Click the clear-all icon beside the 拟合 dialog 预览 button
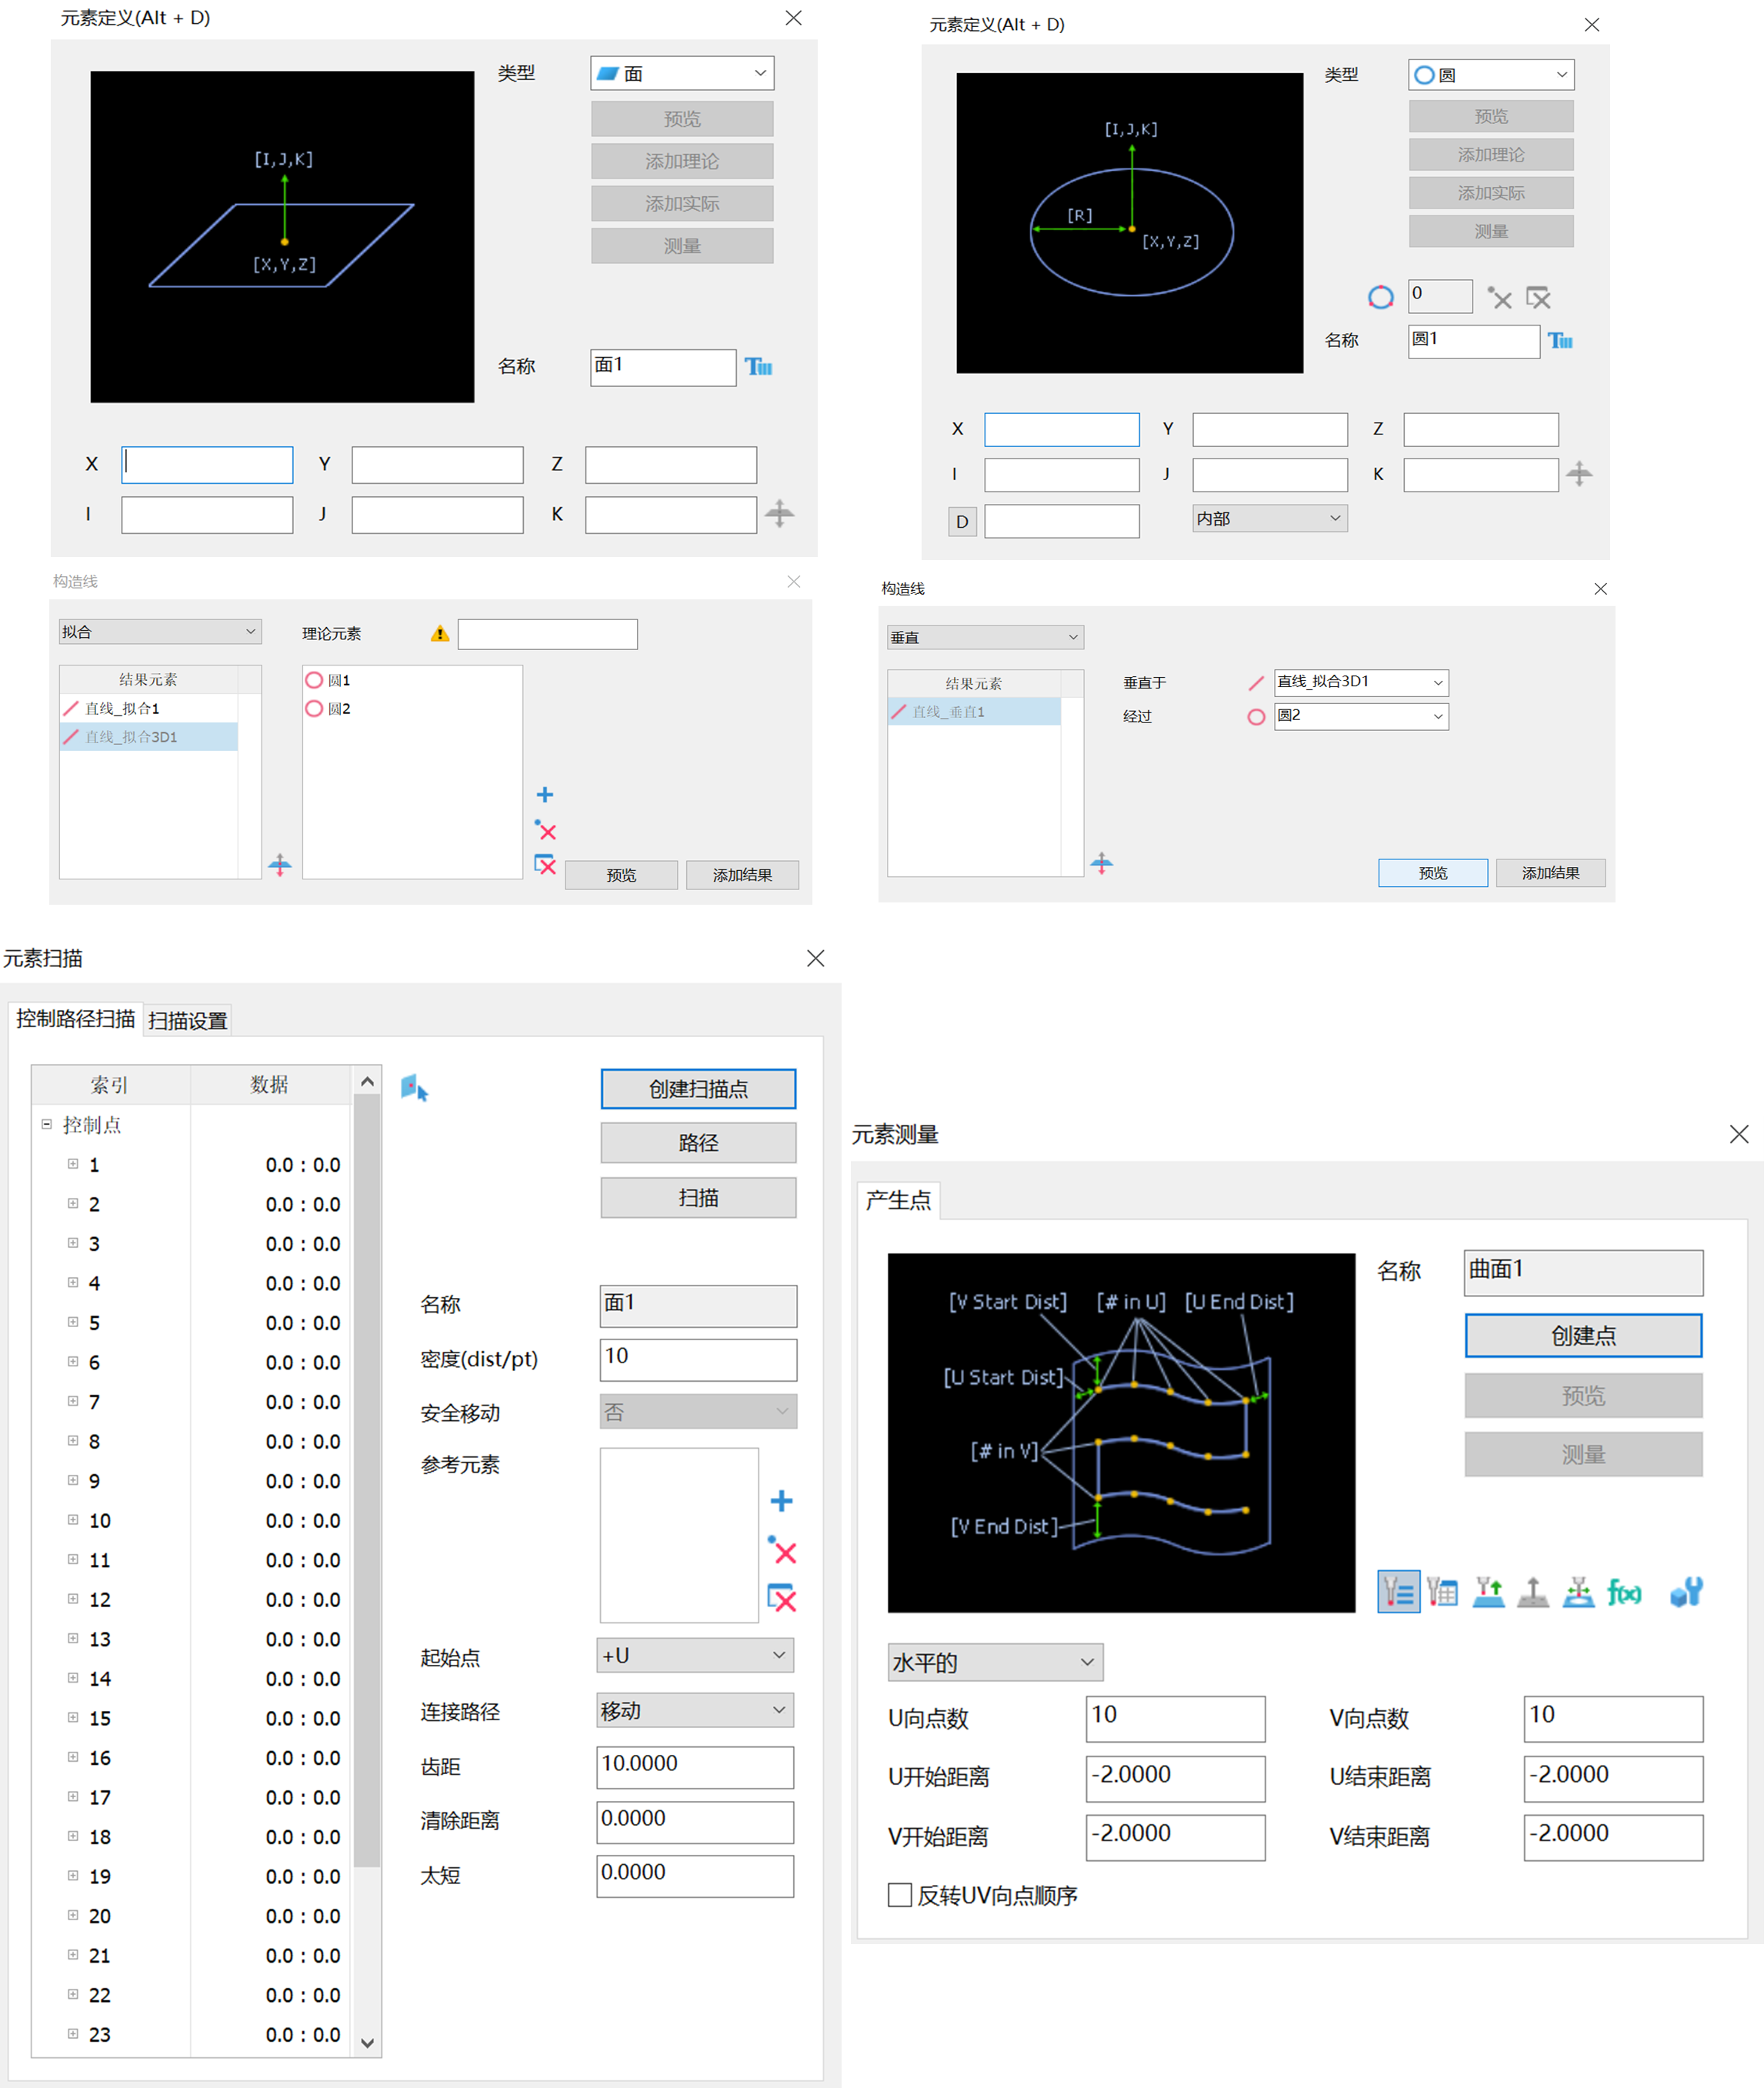Image resolution: width=1764 pixels, height=2088 pixels. coord(545,865)
